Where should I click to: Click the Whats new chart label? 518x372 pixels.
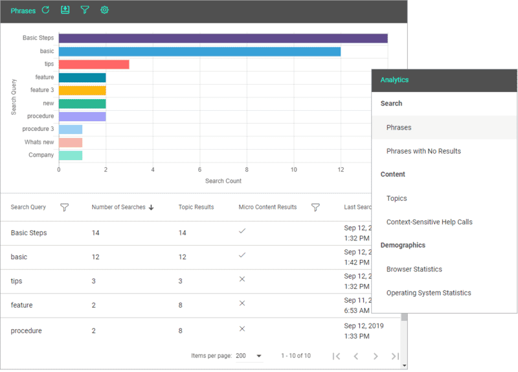[x=39, y=142]
